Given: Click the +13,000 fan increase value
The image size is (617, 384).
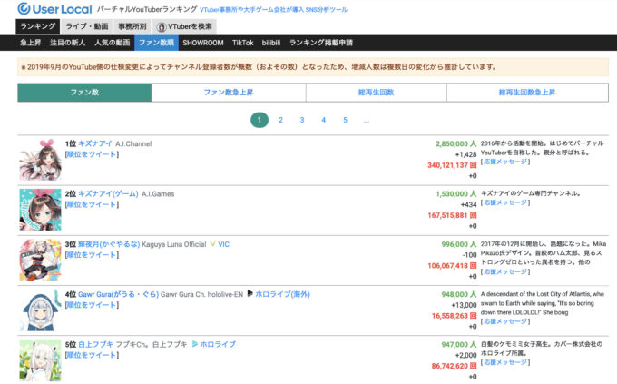Looking at the screenshot, I should pos(464,305).
